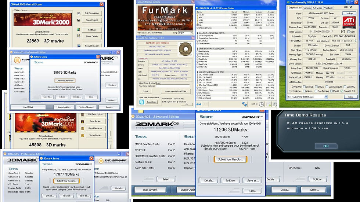The width and height of the screenshot is (360, 202).
Task: Click Submit Your Results in 3DMark06
Action: click(230, 159)
